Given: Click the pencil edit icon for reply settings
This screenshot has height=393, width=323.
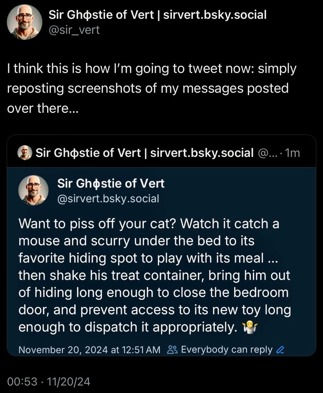Looking at the screenshot, I should coord(280,349).
